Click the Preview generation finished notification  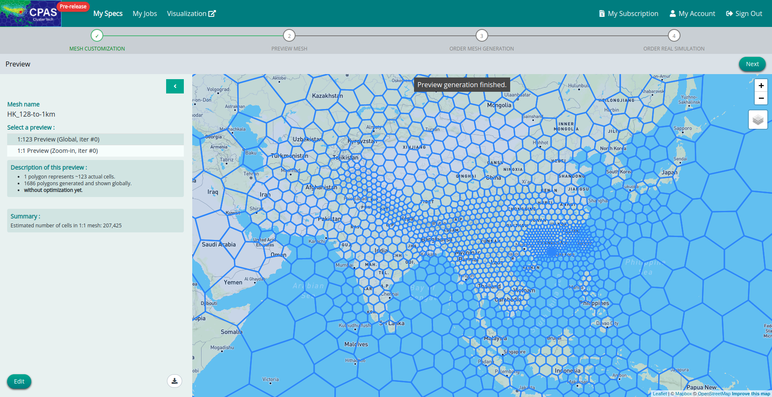pos(462,85)
